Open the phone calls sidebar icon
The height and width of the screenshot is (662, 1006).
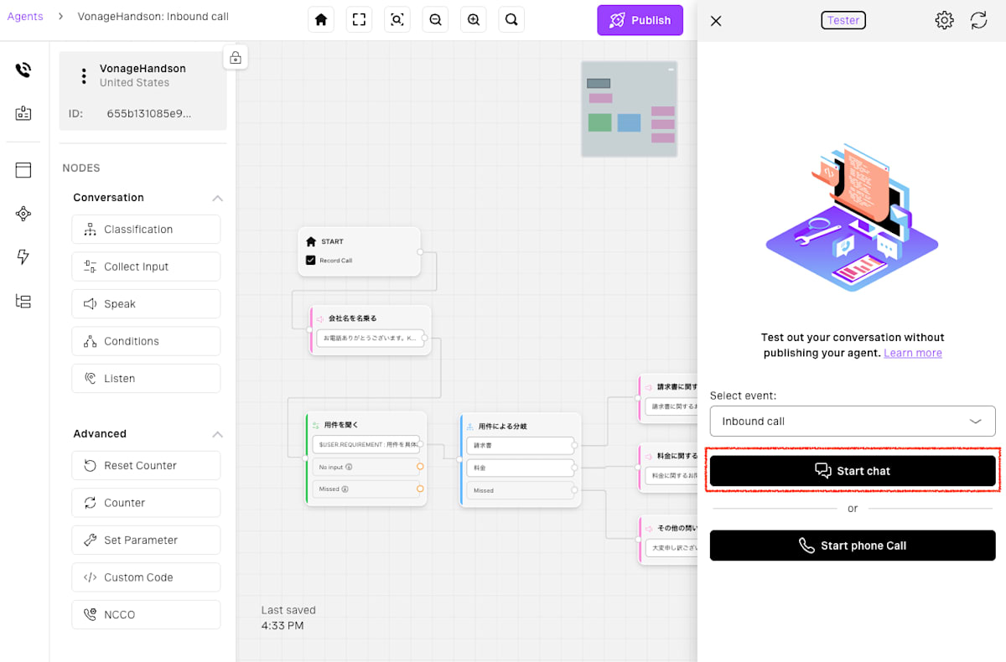(23, 70)
